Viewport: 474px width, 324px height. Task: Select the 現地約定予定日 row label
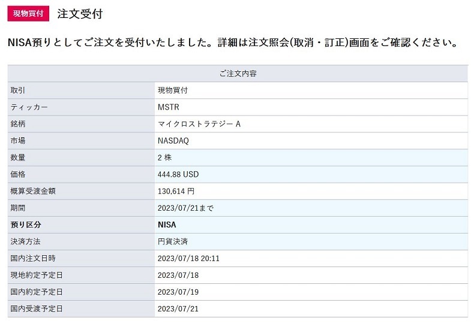[x=37, y=275]
